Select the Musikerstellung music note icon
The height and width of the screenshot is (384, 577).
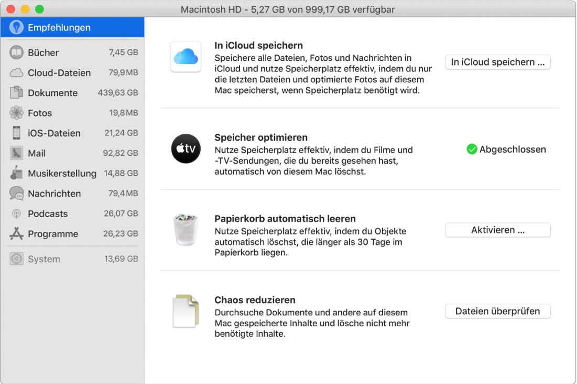[x=16, y=173]
